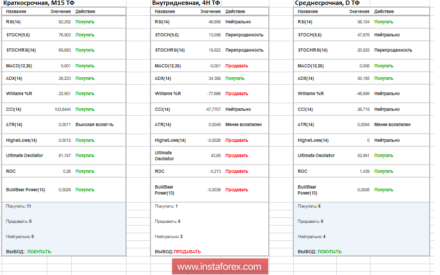Viewport: 440px width, 275px height.
Task: Click 'Покупать' next to ADX value 34,358
Action: [x=235, y=79]
